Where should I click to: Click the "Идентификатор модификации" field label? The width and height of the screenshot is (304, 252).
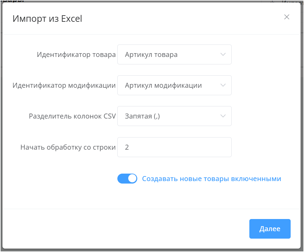click(x=64, y=86)
